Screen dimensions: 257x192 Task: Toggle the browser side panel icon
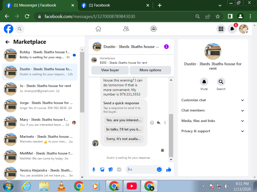point(230,16)
